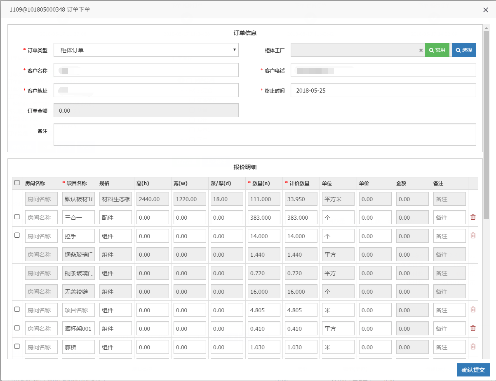The width and height of the screenshot is (496, 381).
Task: Select the 酒杯架001 row checkbox
Action: 17,328
